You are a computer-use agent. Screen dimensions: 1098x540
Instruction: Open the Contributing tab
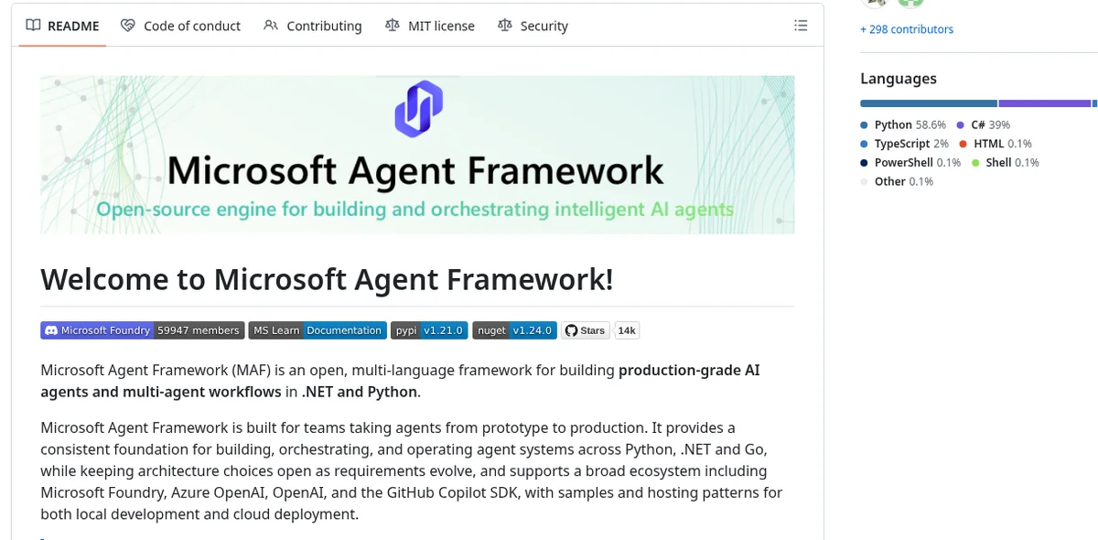tap(313, 26)
